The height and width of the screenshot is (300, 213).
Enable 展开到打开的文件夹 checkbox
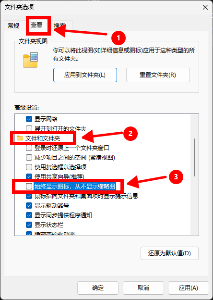click(29, 128)
